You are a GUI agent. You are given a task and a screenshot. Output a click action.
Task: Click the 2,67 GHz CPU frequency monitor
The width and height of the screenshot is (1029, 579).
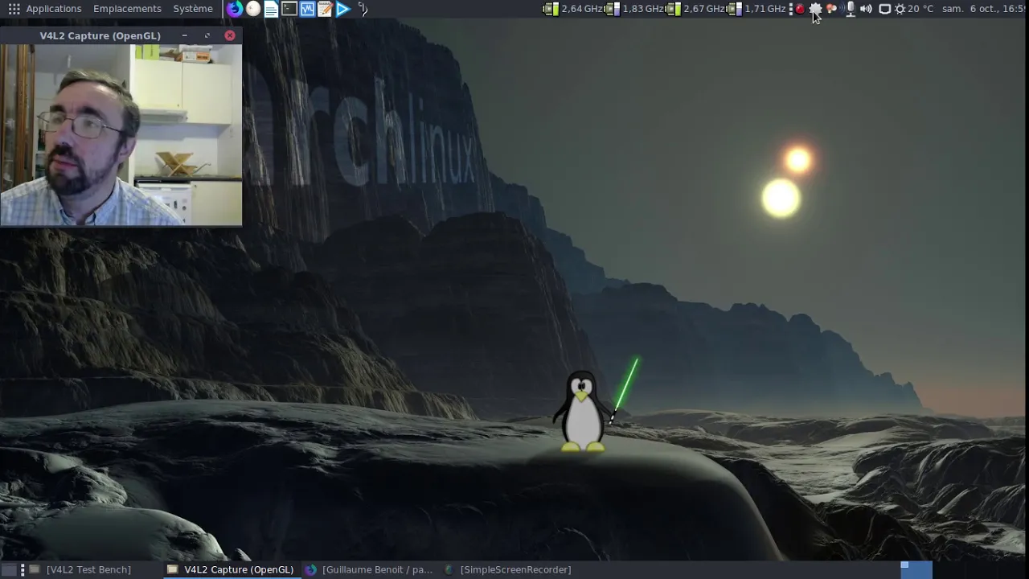(x=696, y=9)
